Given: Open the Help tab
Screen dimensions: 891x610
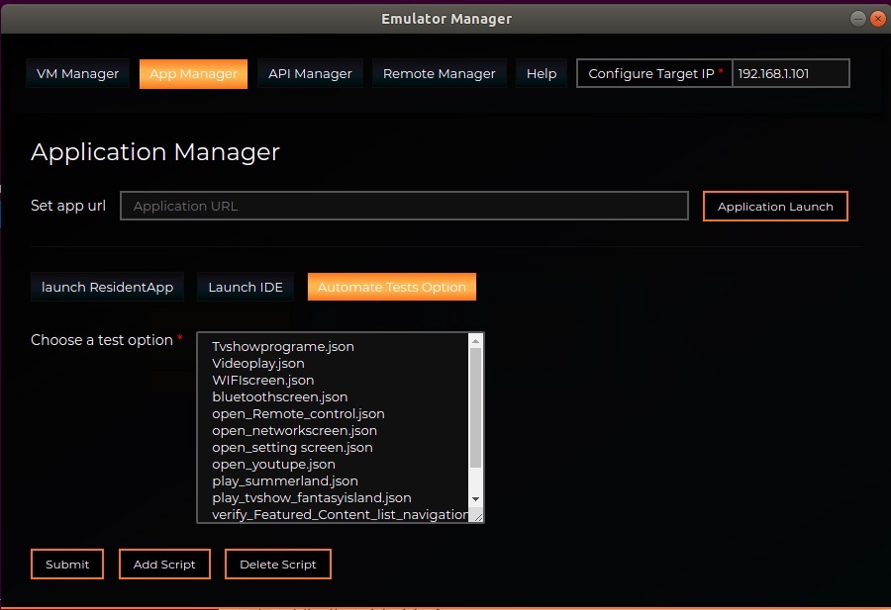Looking at the screenshot, I should pyautogui.click(x=542, y=74).
